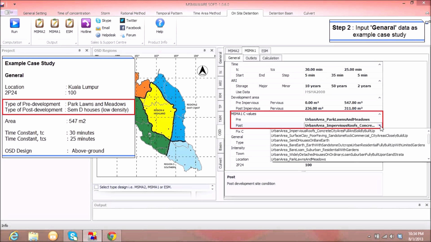Collapse the Development area section
Viewport: 431px width, 242px height.
click(x=379, y=98)
